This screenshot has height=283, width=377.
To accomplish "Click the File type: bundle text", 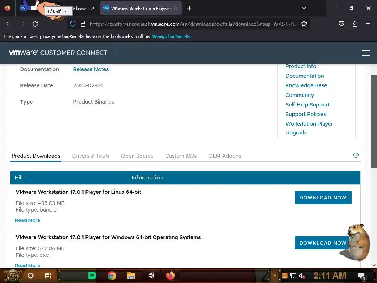I will pyautogui.click(x=36, y=210).
